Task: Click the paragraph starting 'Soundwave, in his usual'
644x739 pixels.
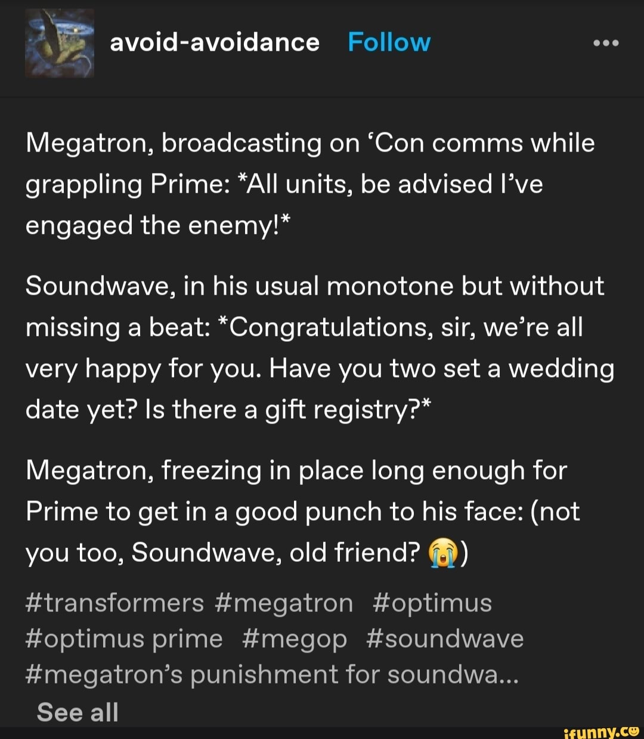Action: coord(319,348)
